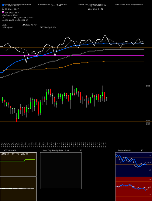Open the ADX & MACD panel chart
The image size is (152, 201).
(18, 176)
